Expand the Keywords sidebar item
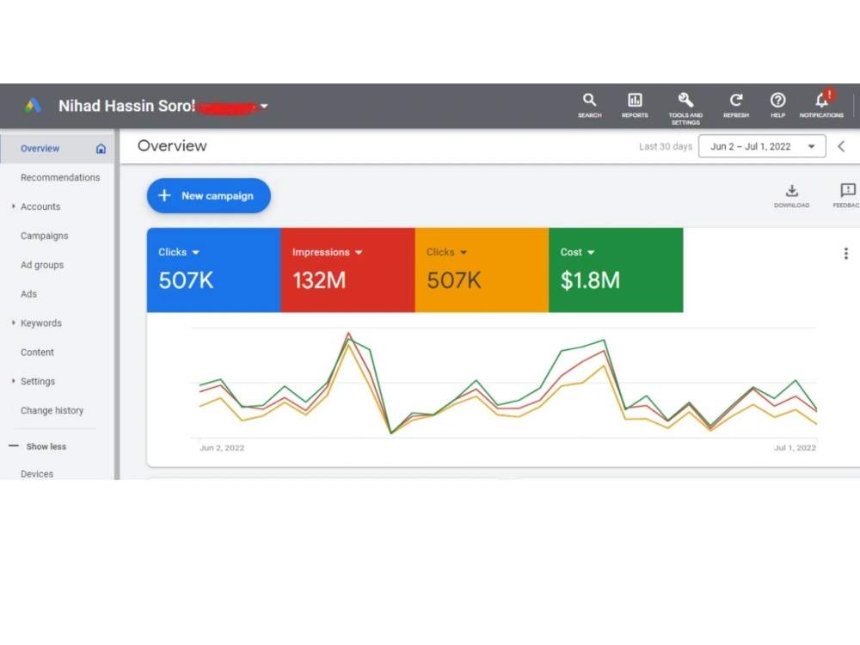 click(13, 322)
